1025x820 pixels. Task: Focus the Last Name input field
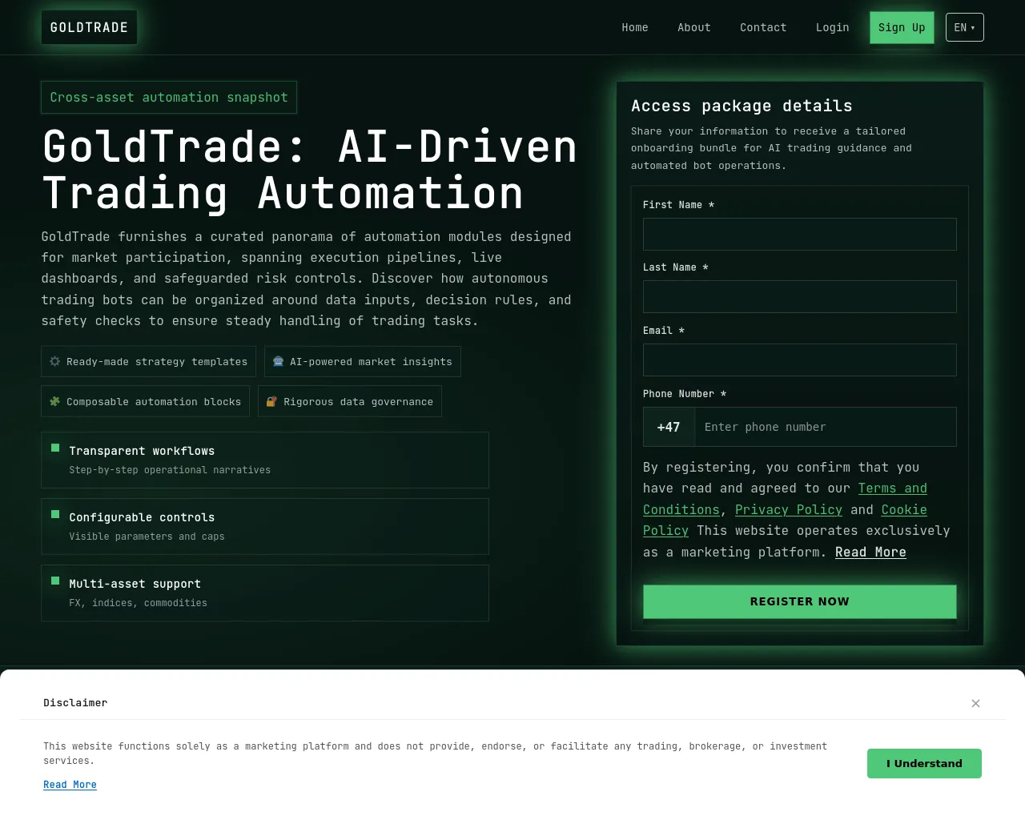point(799,296)
